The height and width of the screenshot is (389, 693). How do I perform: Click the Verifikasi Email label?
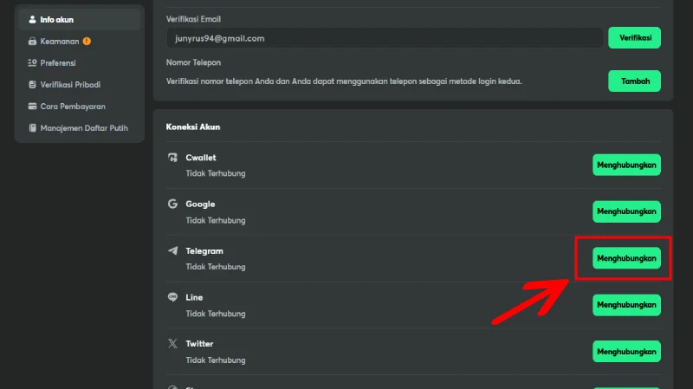pos(193,19)
